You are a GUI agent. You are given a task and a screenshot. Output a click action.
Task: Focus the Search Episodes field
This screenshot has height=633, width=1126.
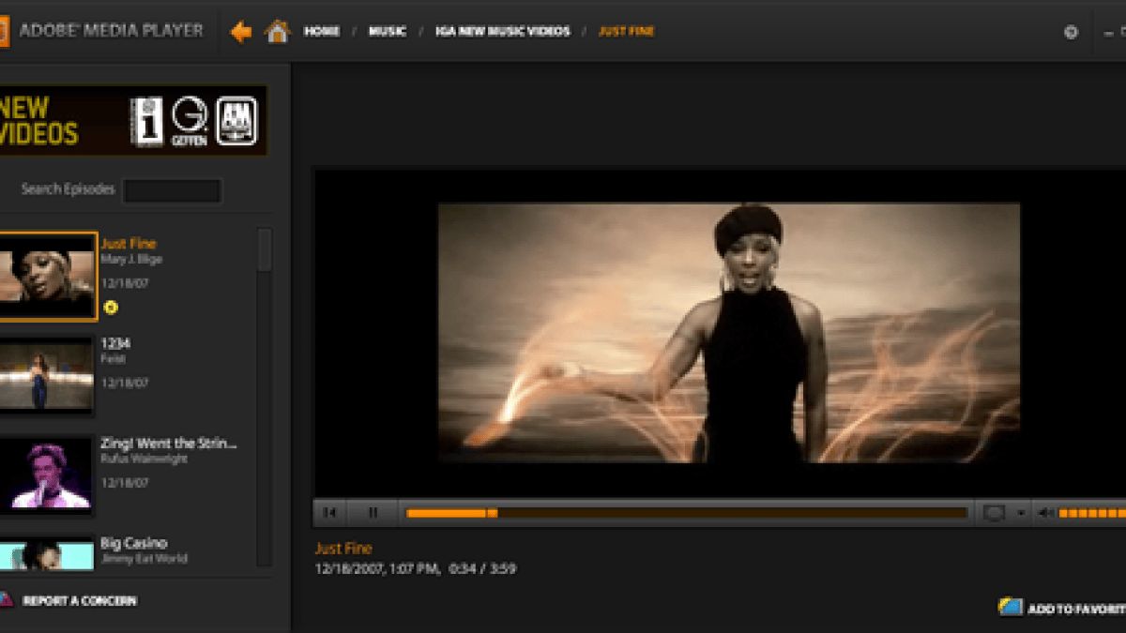coord(173,190)
